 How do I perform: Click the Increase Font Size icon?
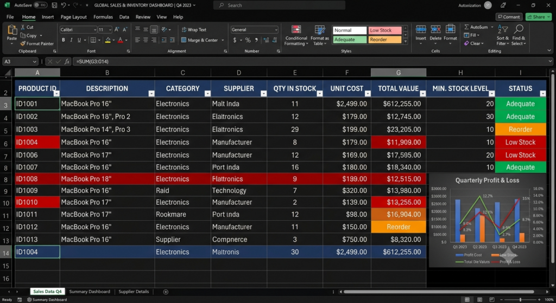(117, 30)
